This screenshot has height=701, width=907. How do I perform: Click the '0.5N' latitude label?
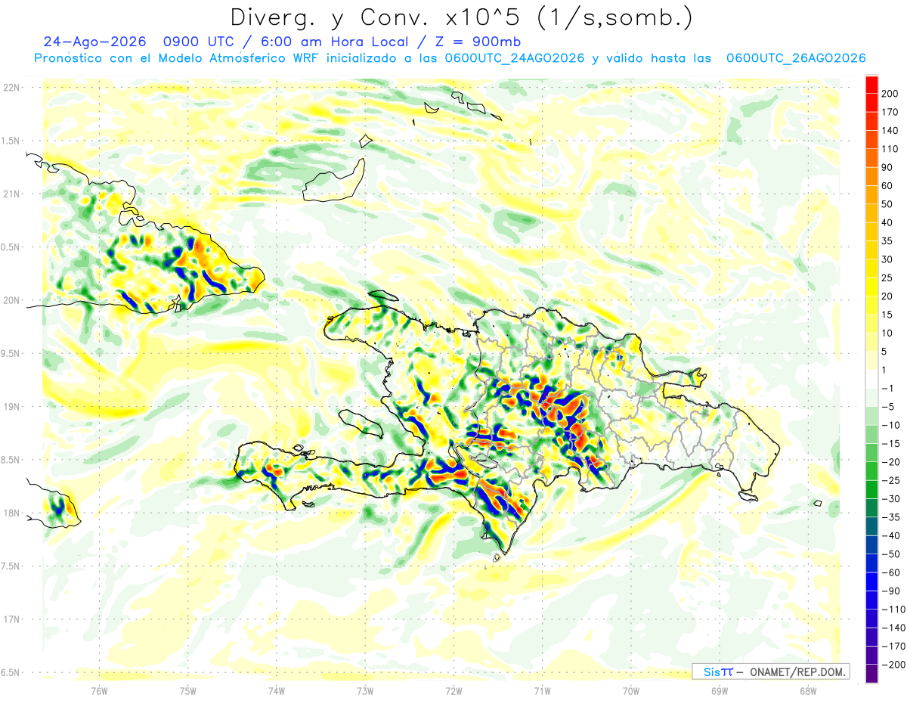click(x=11, y=247)
